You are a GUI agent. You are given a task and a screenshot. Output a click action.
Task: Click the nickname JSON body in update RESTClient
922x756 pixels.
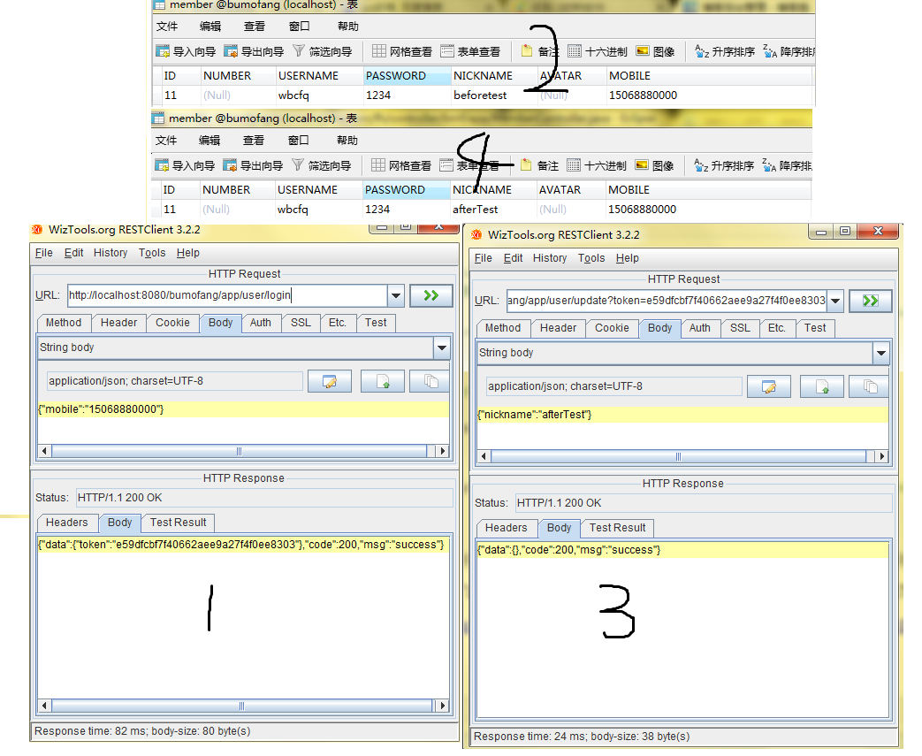[535, 415]
